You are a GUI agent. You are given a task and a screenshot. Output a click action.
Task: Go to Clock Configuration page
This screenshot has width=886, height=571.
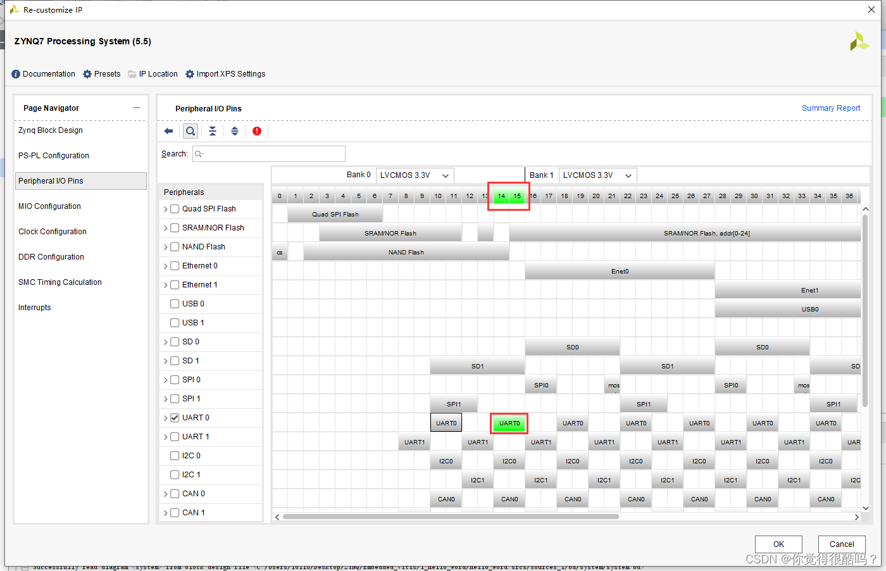pyautogui.click(x=53, y=232)
